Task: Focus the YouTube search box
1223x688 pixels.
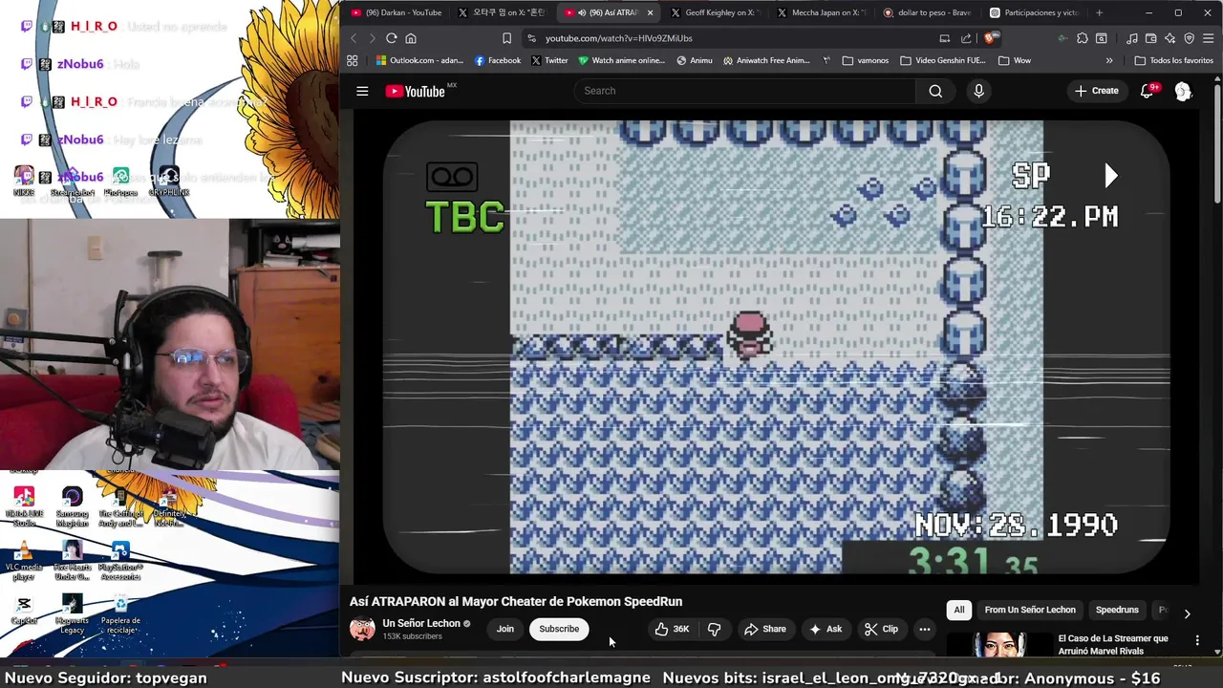Action: (x=745, y=91)
